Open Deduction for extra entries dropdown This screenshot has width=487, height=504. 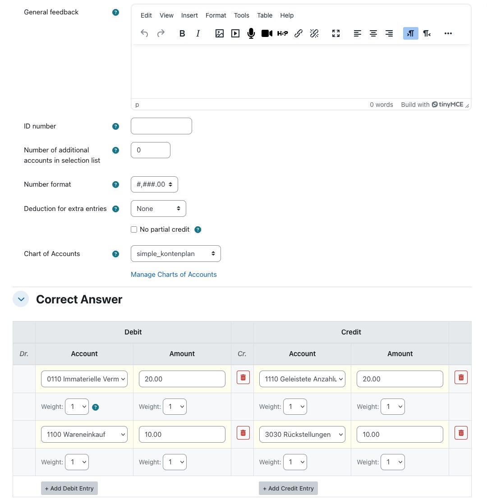158,209
